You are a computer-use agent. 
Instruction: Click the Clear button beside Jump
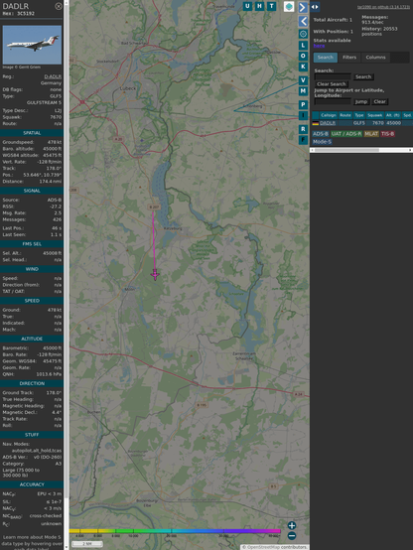(379, 101)
